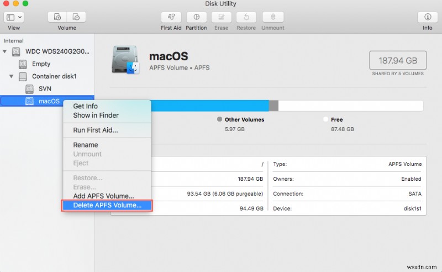The height and width of the screenshot is (272, 442).
Task: Open the Info toolbar button
Action: point(427,17)
